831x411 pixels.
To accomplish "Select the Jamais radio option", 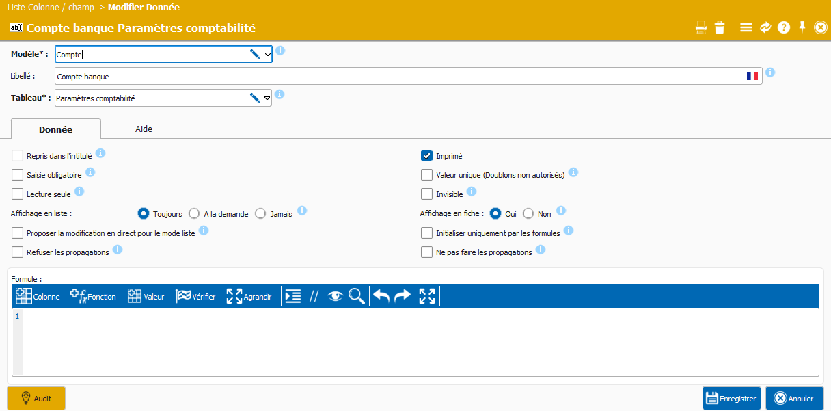I will click(x=260, y=213).
